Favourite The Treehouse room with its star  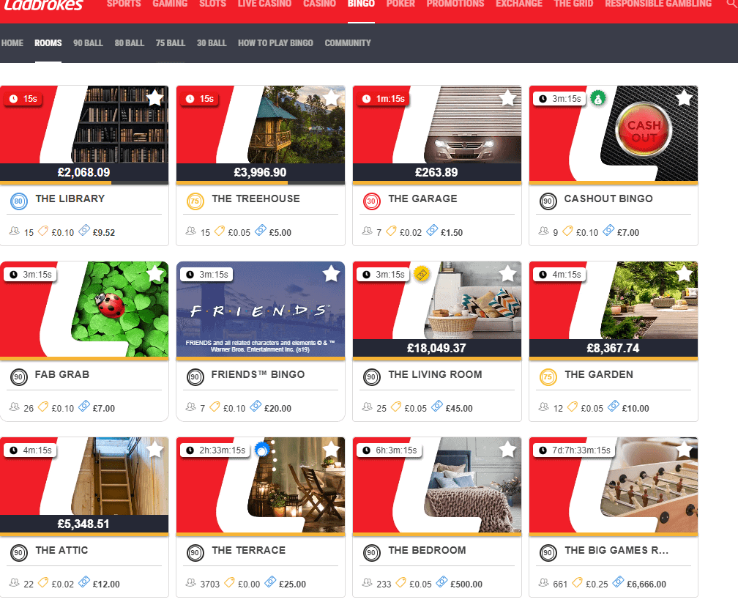point(332,98)
